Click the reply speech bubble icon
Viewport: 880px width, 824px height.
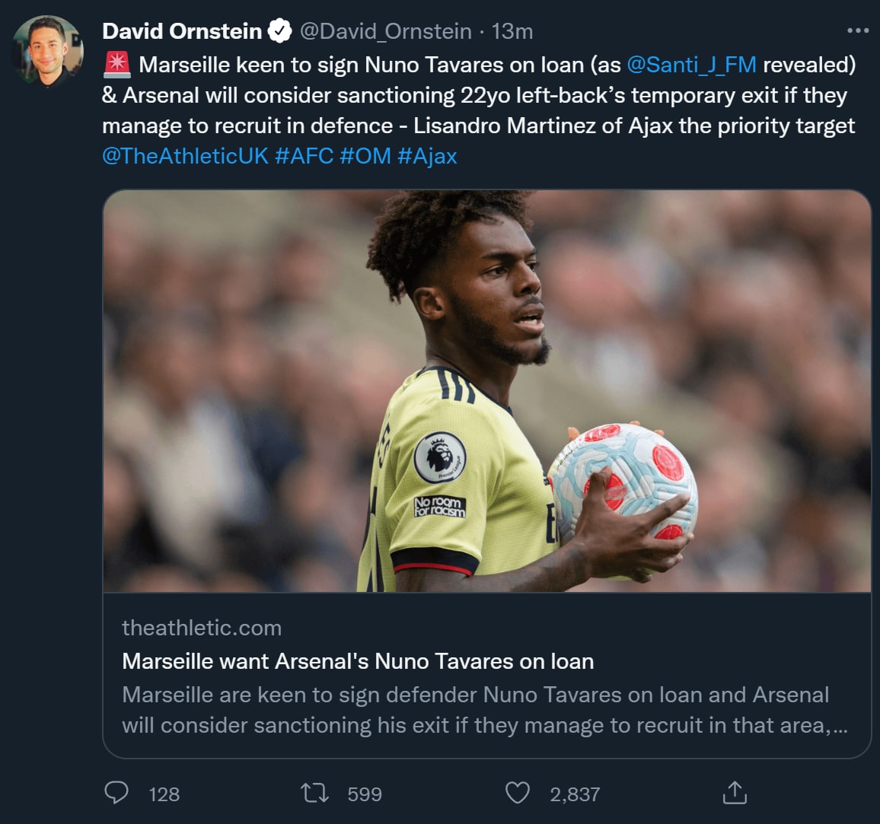pyautogui.click(x=116, y=794)
